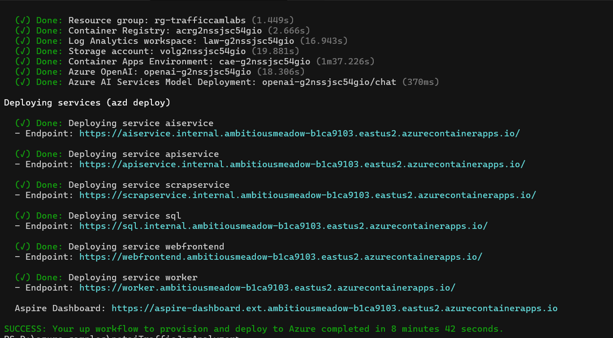Open the webfrontend endpoint URL
613x338 pixels.
click(x=281, y=257)
